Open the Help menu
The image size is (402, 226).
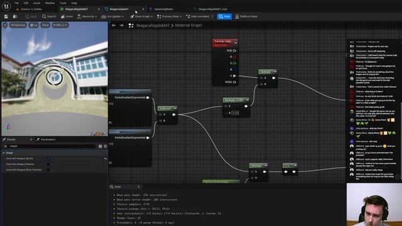pyautogui.click(x=74, y=3)
